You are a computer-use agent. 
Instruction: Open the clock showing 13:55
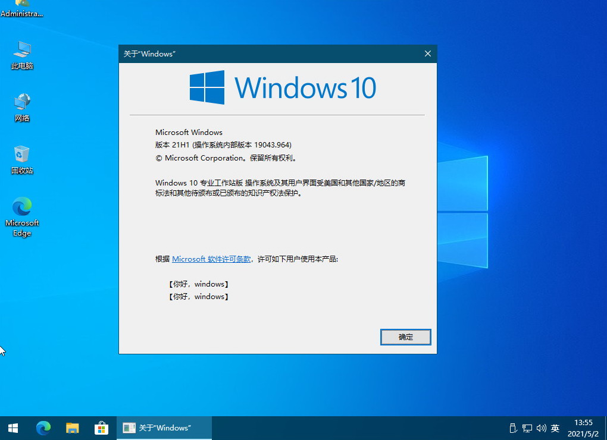pyautogui.click(x=583, y=428)
